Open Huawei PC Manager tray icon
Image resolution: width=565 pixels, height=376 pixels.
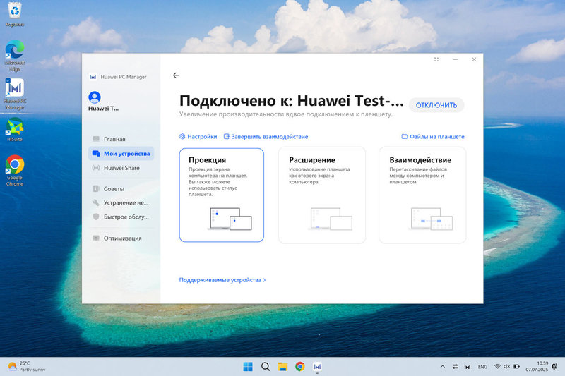[x=467, y=367]
